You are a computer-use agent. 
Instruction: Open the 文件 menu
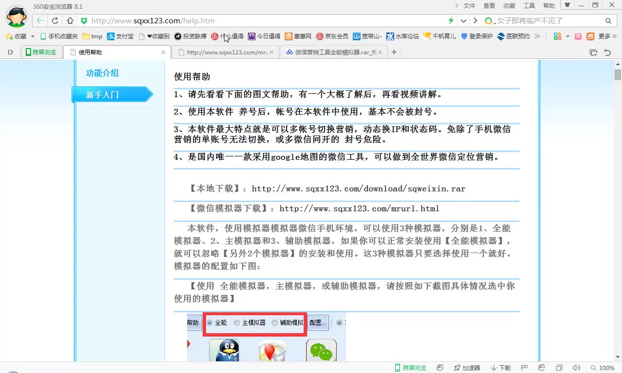point(469,6)
